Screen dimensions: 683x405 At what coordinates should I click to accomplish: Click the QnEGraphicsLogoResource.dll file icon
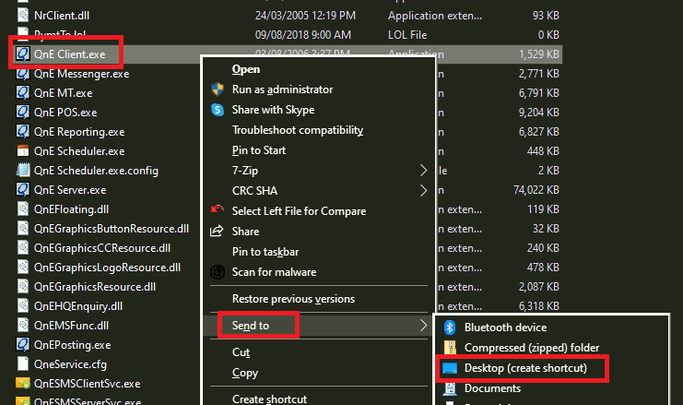pyautogui.click(x=23, y=268)
